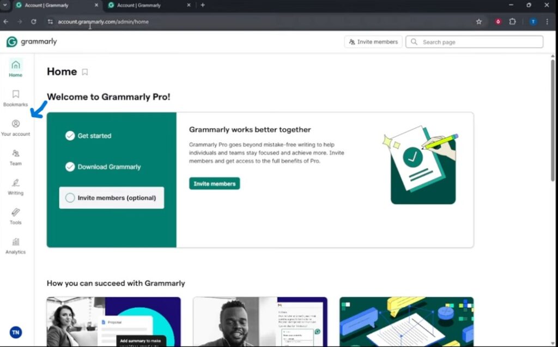The width and height of the screenshot is (558, 347).
Task: Open the tab search dropdown arrow
Action: coord(5,5)
